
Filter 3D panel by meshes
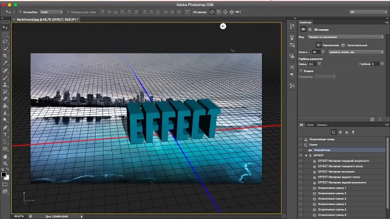tap(340, 133)
